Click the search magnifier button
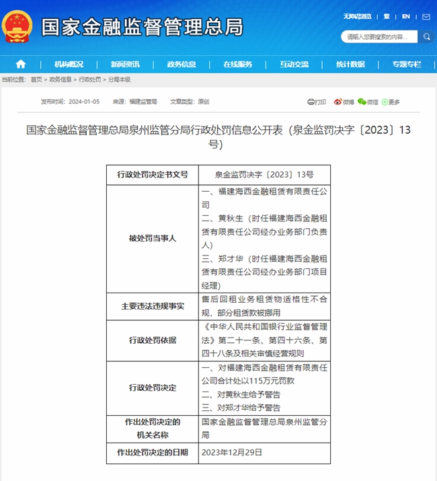This screenshot has height=481, width=437. (426, 37)
